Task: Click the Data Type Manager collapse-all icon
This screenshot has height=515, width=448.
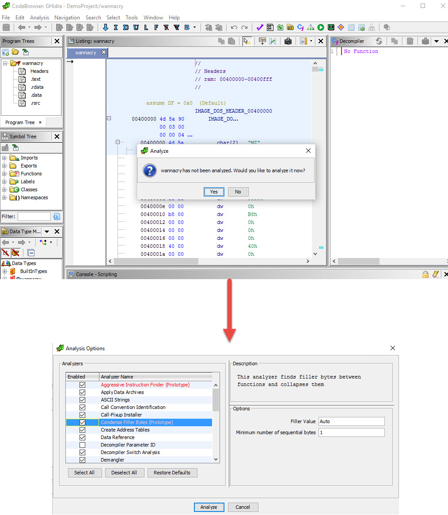Action: pos(31,253)
